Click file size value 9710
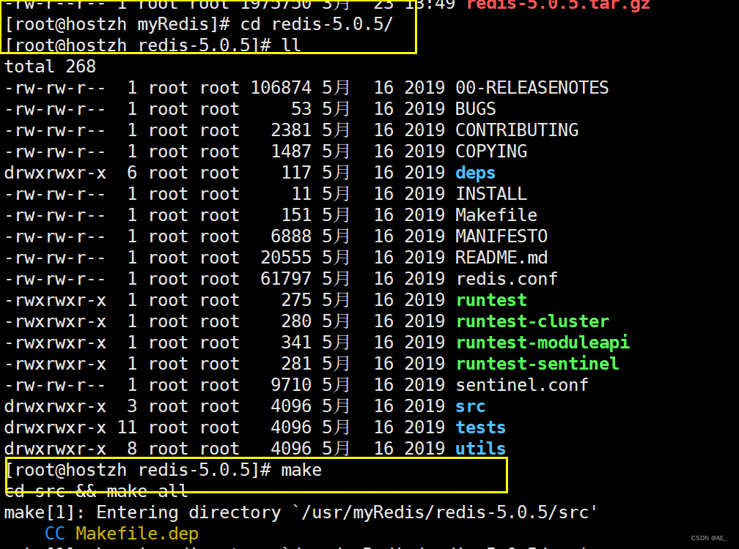 (291, 385)
